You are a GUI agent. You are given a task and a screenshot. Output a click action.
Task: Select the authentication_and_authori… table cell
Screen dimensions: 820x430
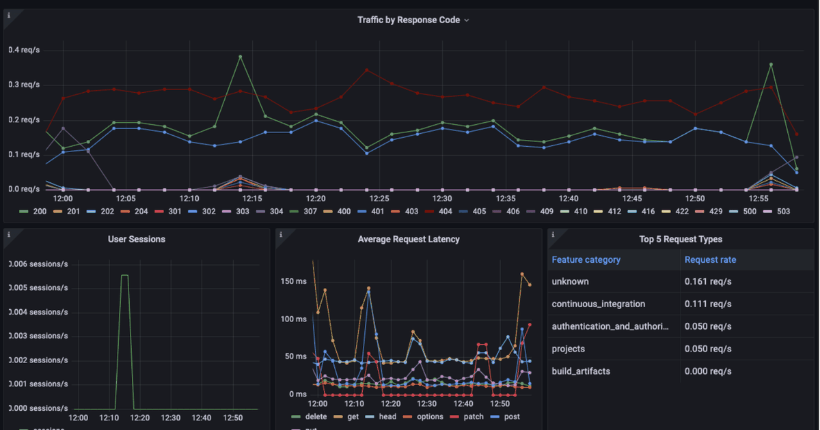coord(614,326)
